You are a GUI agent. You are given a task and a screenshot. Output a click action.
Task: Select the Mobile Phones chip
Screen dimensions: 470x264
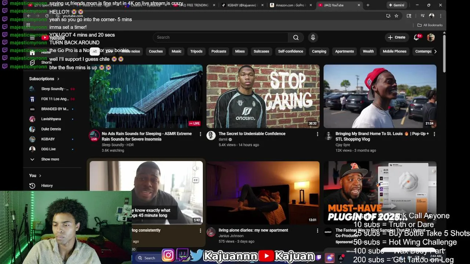[x=395, y=51]
